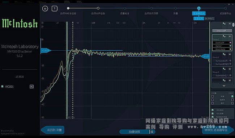Toggle the MC001 filter checkbox
Image resolution: width=235 pixels, height=138 pixels.
coord(3,87)
